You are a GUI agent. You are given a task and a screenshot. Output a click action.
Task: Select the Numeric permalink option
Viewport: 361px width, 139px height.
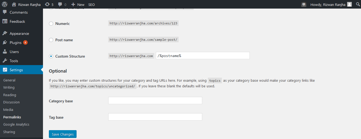pyautogui.click(x=51, y=24)
